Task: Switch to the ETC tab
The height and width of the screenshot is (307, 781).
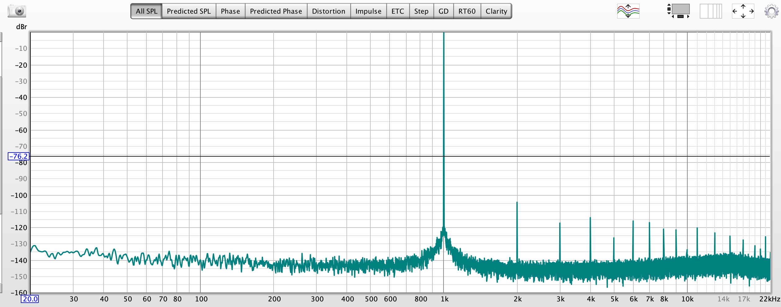Action: (x=398, y=11)
